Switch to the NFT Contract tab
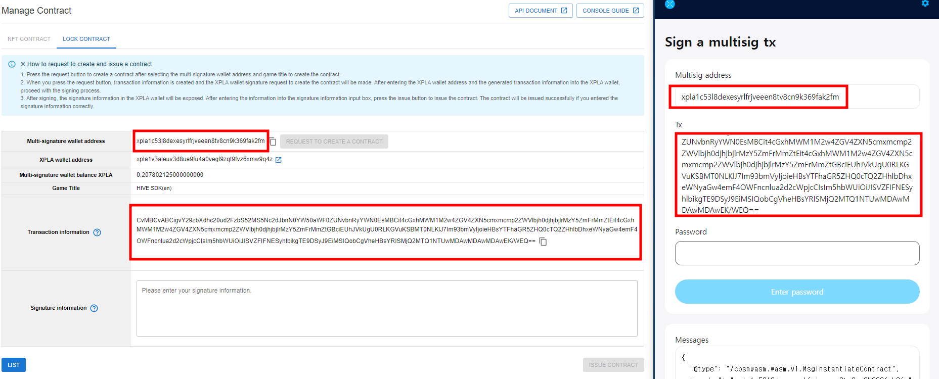This screenshot has height=379, width=939. [x=29, y=39]
